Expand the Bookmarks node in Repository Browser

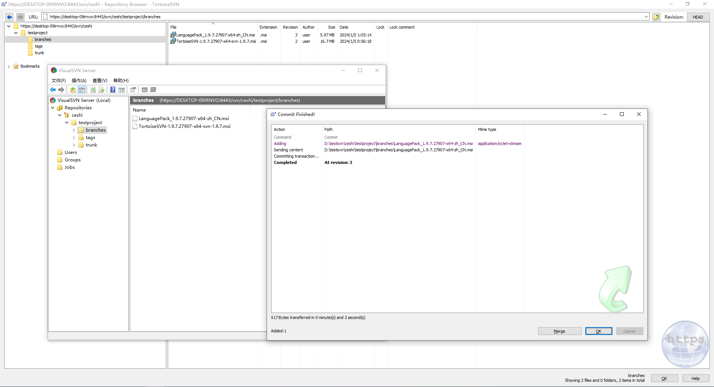[x=9, y=67]
